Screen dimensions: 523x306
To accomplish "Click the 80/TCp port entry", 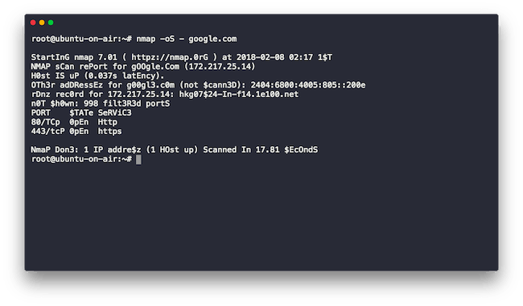I will pyautogui.click(x=45, y=122).
